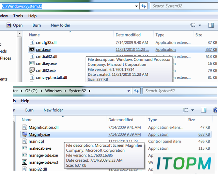The width and height of the screenshot is (218, 177).
Task: Click Search System32 box in upper window
Action: 184,6
